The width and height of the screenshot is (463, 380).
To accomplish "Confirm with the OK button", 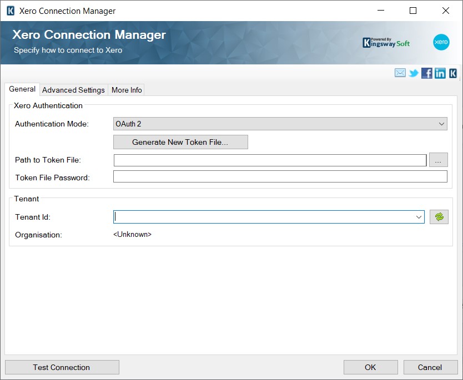I will coord(371,367).
